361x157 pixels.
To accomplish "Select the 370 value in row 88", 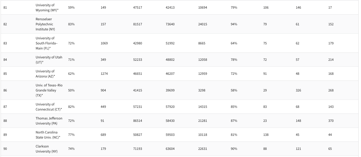I will coord(331,121).
